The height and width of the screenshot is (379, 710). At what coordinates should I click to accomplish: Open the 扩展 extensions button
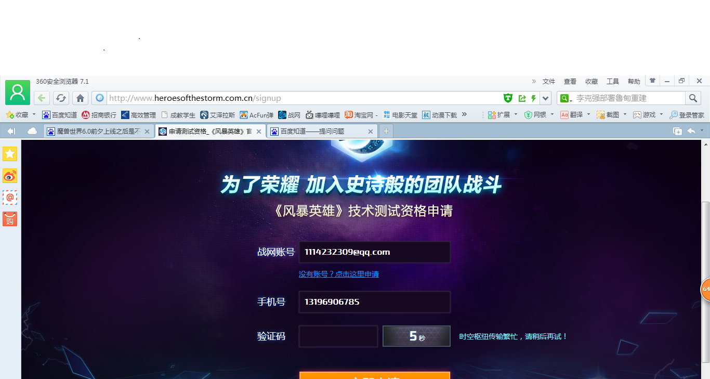click(499, 115)
